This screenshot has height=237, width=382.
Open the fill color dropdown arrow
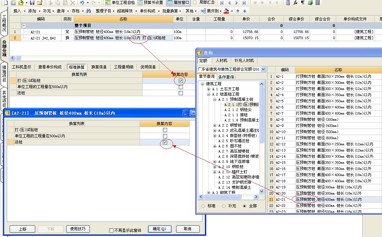[232, 11]
